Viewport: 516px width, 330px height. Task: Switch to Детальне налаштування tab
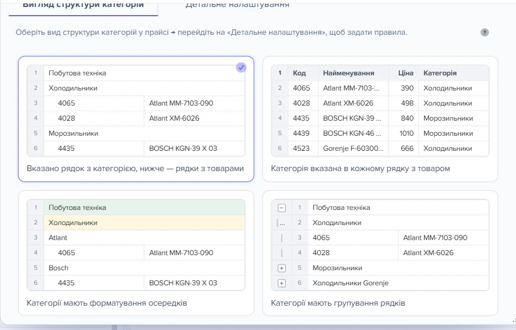point(237,5)
